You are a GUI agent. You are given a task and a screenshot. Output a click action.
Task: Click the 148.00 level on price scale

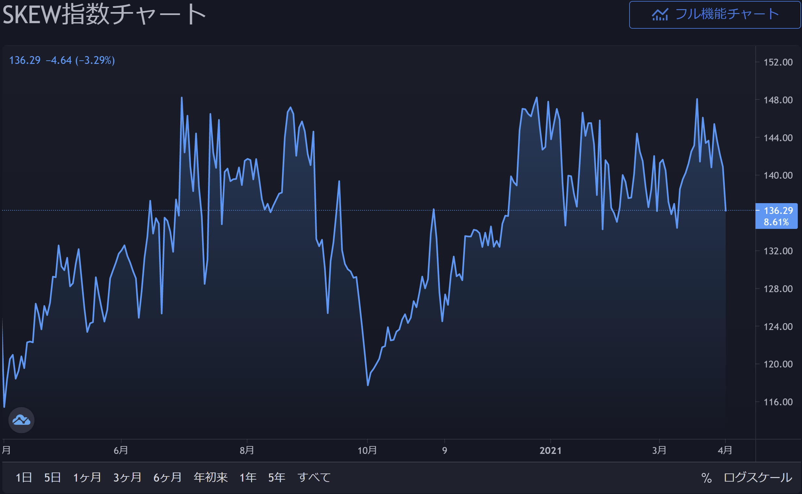coord(778,100)
